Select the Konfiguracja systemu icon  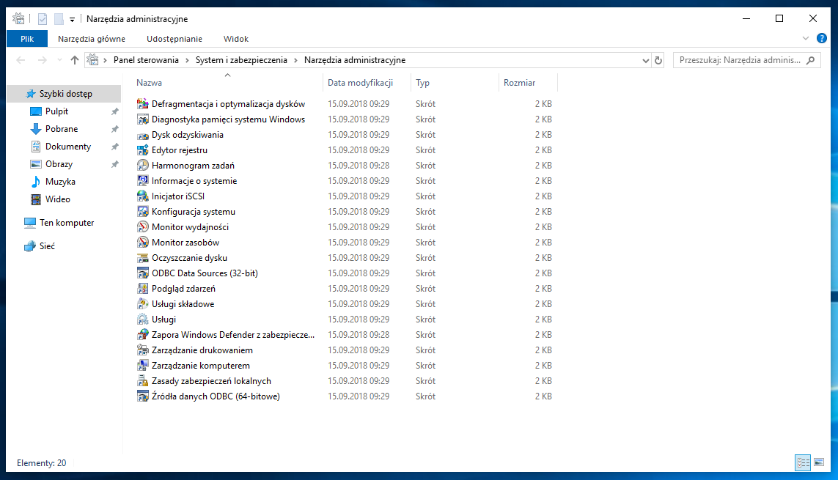[142, 212]
